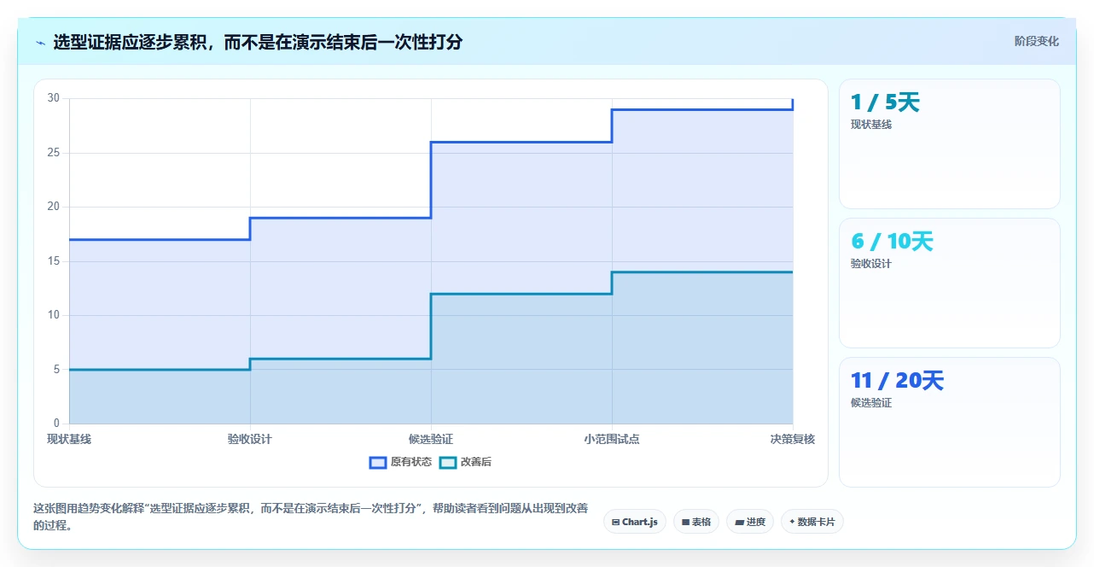This screenshot has width=1094, height=567.
Task: Click the sparkle icon in 数据卡片 tag
Action: click(x=792, y=522)
